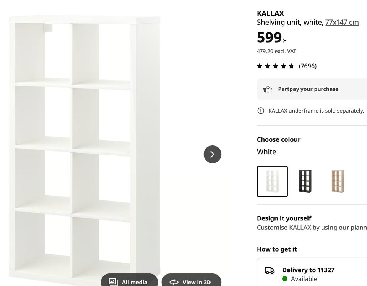Screen dimensions: 367x286
Task: Click the green Available status dot
Action: [x=285, y=279]
